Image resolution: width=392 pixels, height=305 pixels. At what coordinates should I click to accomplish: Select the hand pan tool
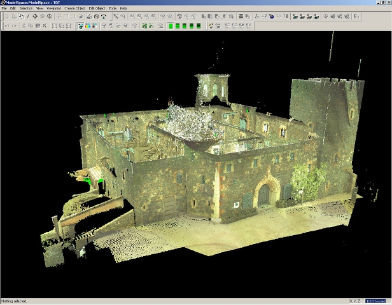click(x=21, y=17)
